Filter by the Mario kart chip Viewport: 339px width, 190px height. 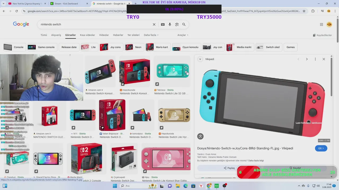[x=158, y=47]
